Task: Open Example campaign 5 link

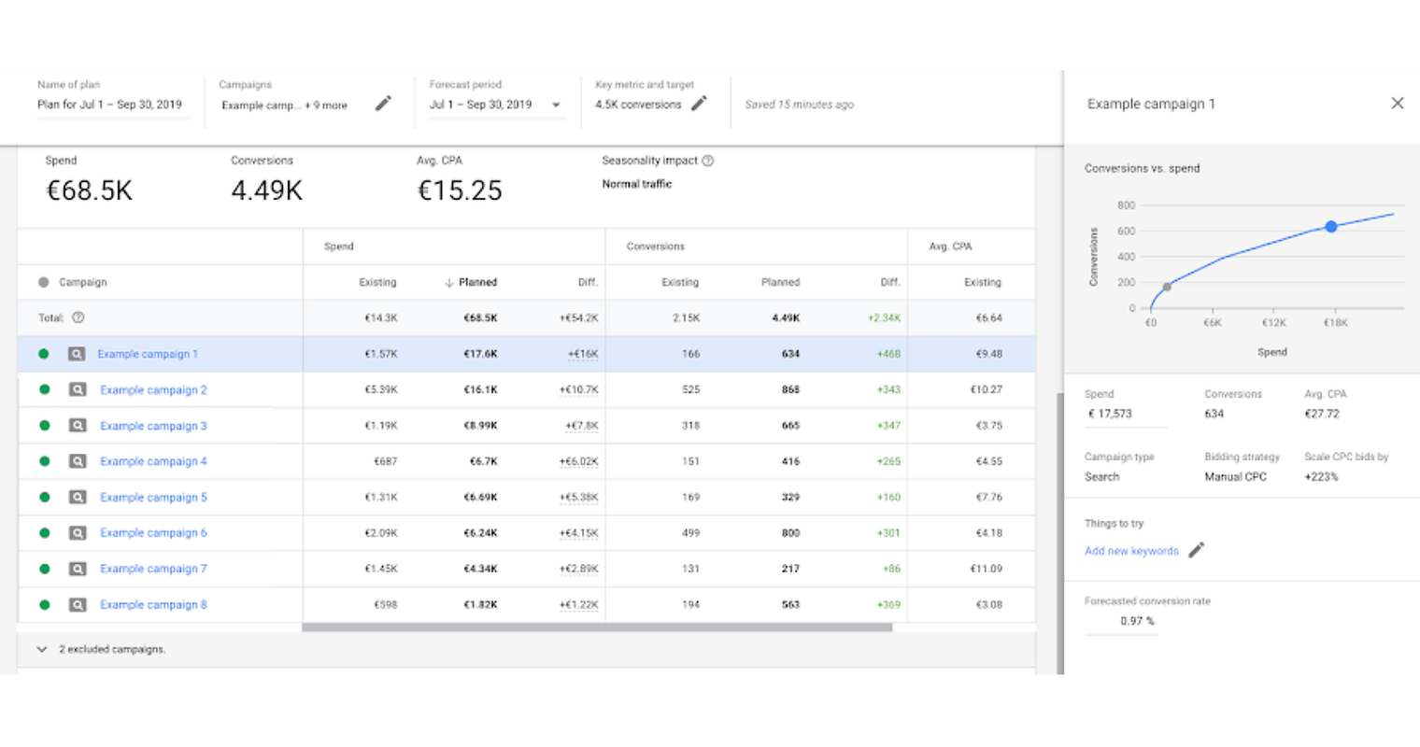Action: point(153,497)
